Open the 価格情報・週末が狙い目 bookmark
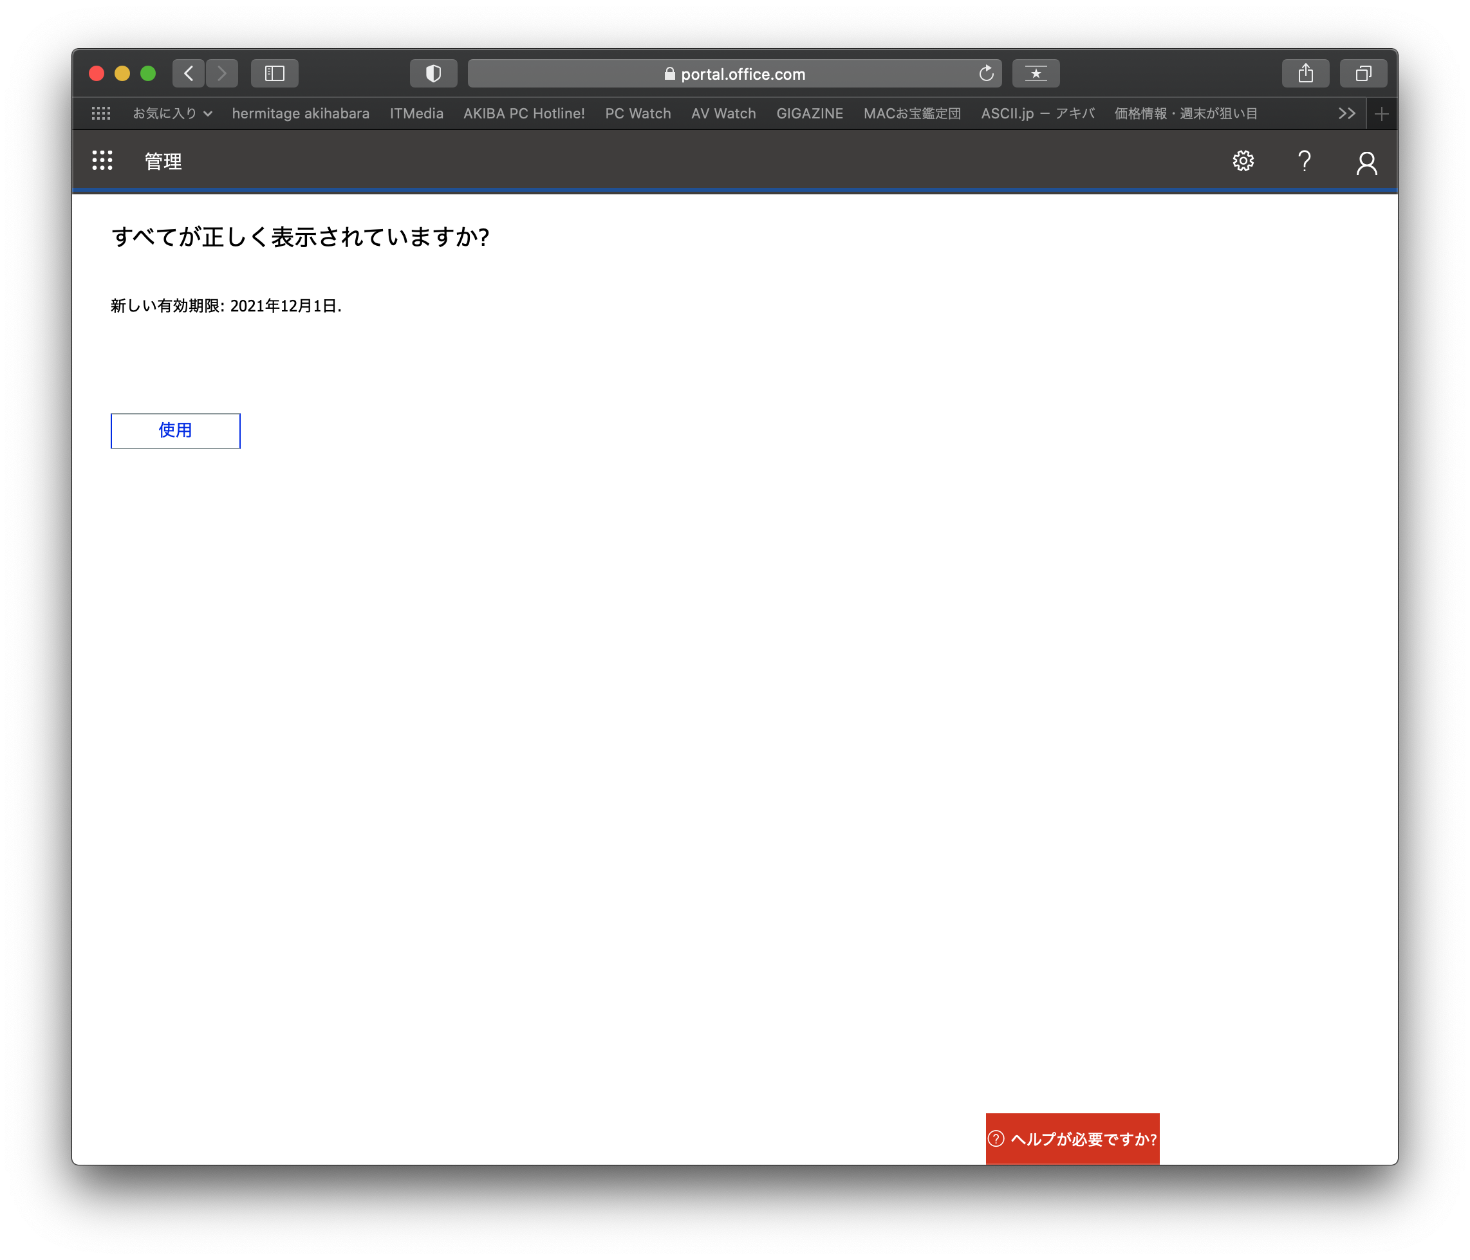1470x1260 pixels. (1186, 113)
